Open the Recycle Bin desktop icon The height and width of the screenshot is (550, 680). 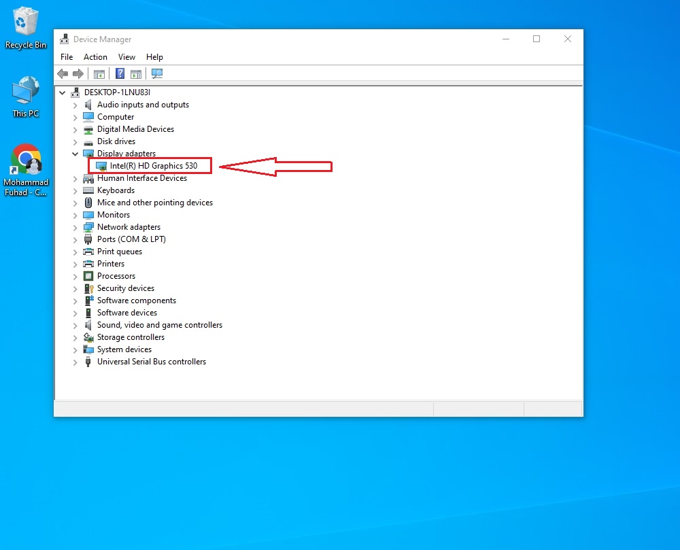[x=26, y=27]
